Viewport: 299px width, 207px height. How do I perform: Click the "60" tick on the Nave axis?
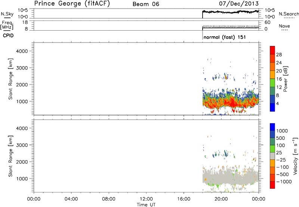(267, 22)
